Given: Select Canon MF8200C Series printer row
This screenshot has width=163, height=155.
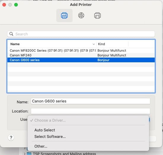Looking at the screenshot, I should pos(81,50).
